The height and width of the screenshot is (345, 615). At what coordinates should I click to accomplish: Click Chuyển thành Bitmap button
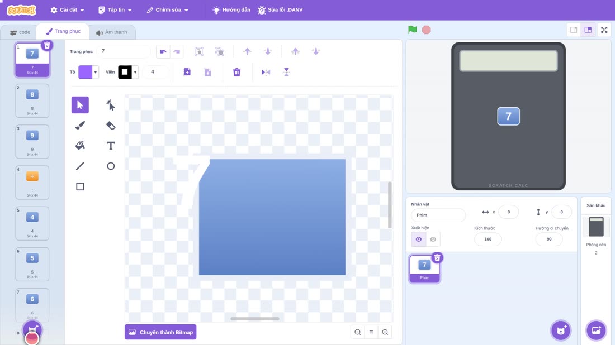coord(161,332)
